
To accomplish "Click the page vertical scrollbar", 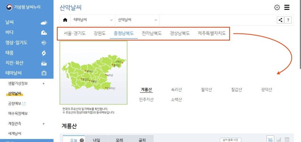I will [300, 34].
